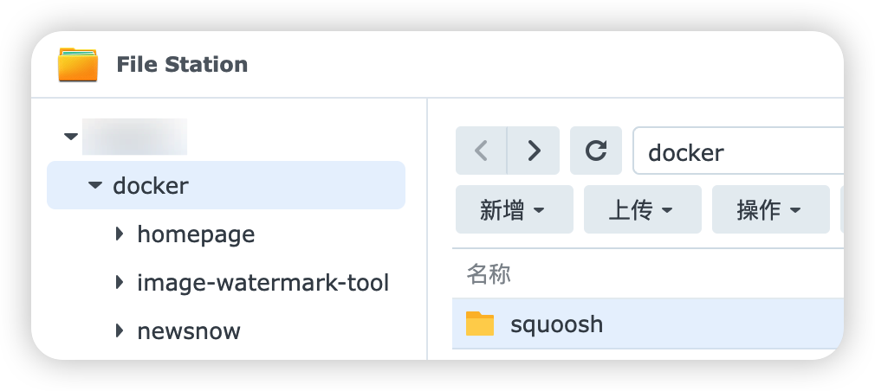Collapse the blurred root node arrow
Image resolution: width=875 pixels, height=391 pixels.
[71, 137]
